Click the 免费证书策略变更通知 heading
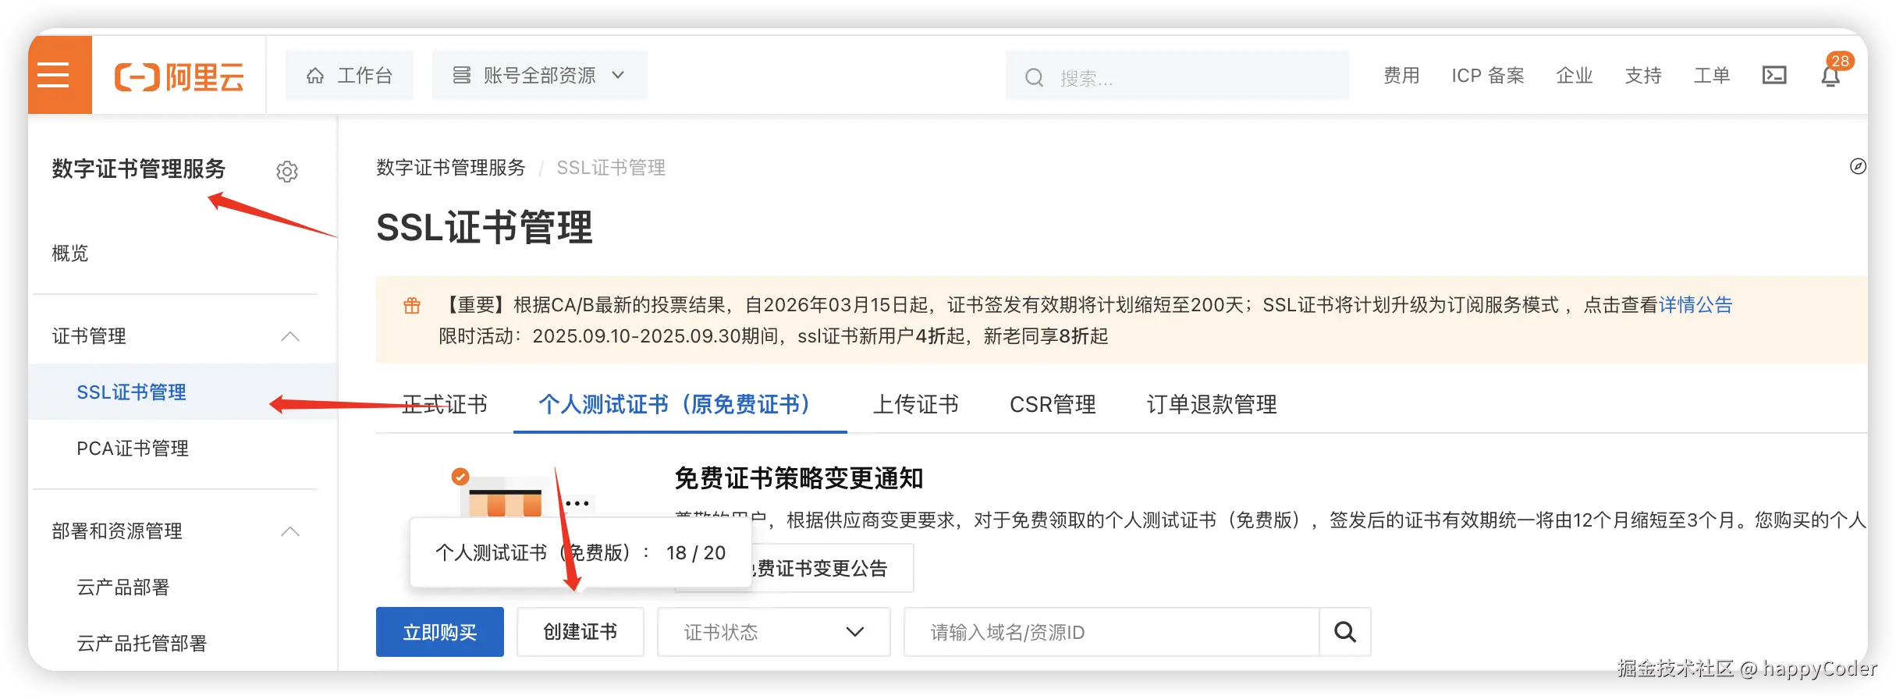This screenshot has height=699, width=1896. click(x=799, y=478)
